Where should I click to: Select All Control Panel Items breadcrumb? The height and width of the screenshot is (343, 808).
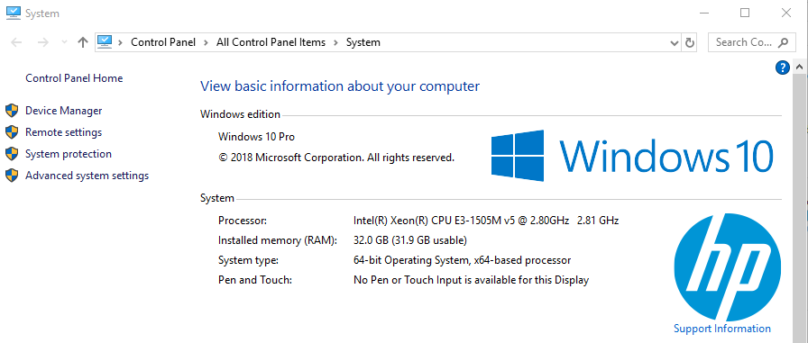[x=271, y=42]
